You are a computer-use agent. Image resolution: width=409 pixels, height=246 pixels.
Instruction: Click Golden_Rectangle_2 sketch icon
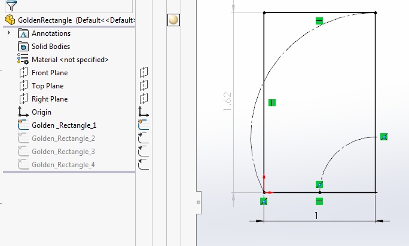[23, 138]
